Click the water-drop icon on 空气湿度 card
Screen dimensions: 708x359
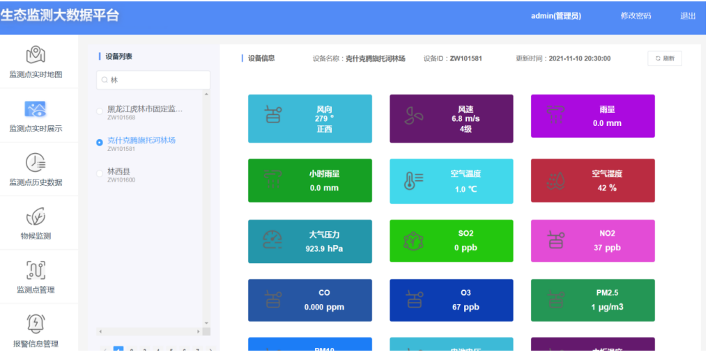[x=554, y=181]
